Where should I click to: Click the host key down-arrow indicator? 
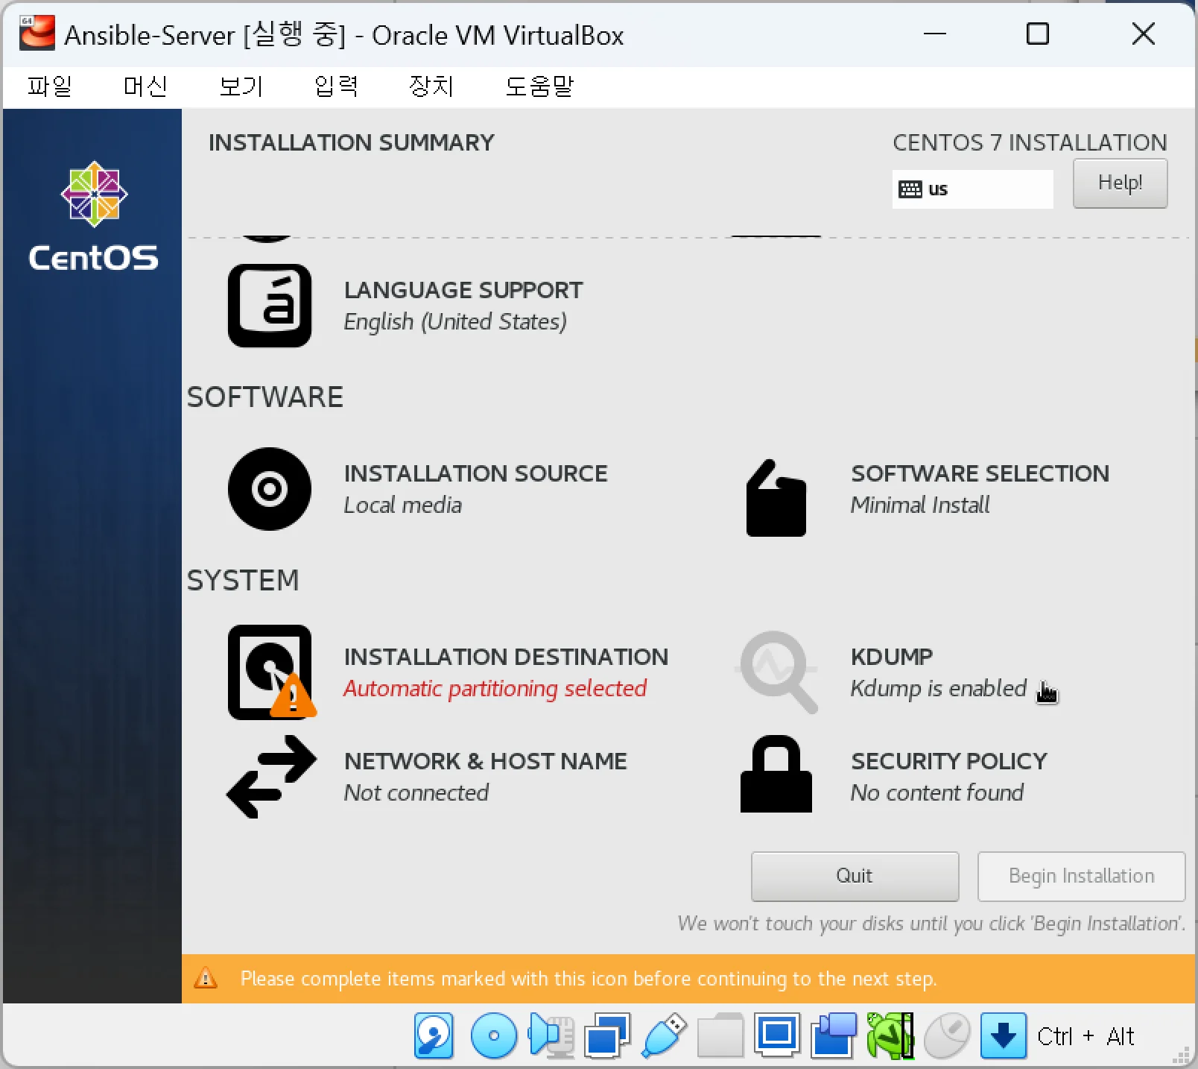pos(1004,1035)
